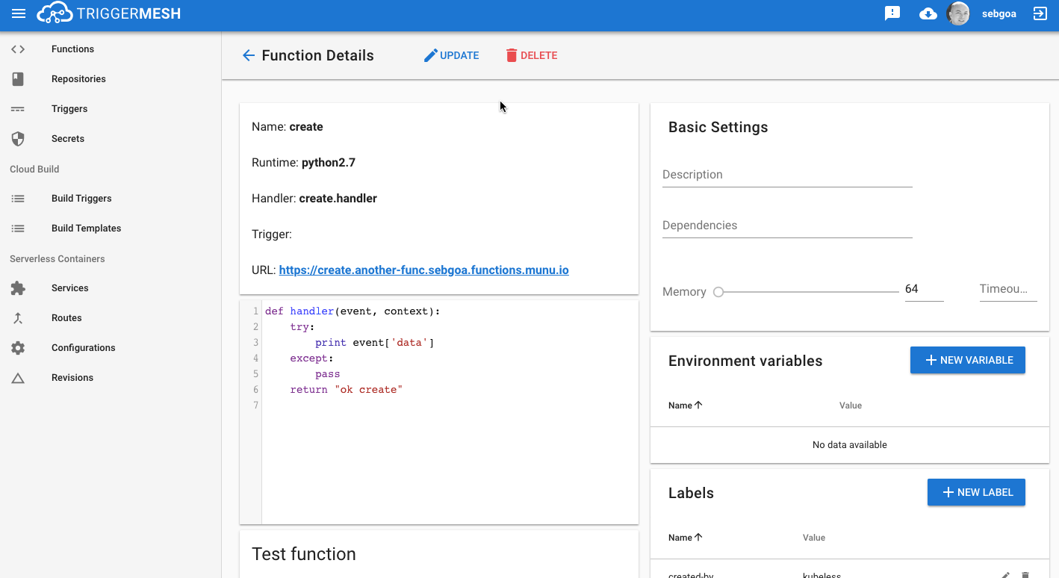Click code line 'return "ok create"'

point(347,390)
